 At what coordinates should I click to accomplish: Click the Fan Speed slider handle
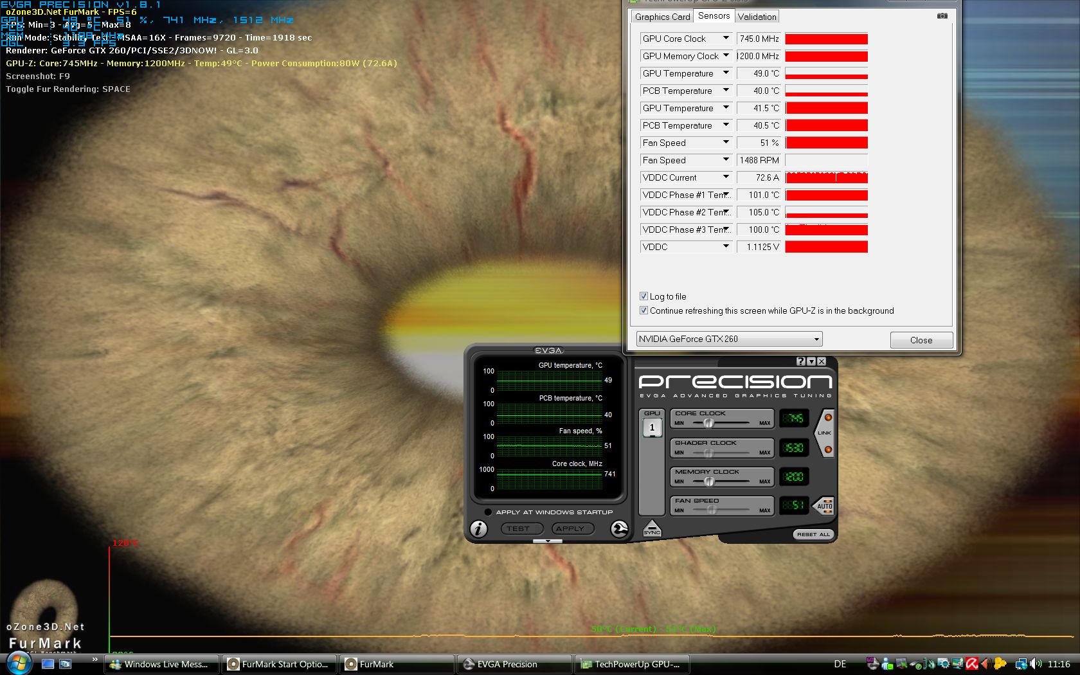[x=712, y=510]
